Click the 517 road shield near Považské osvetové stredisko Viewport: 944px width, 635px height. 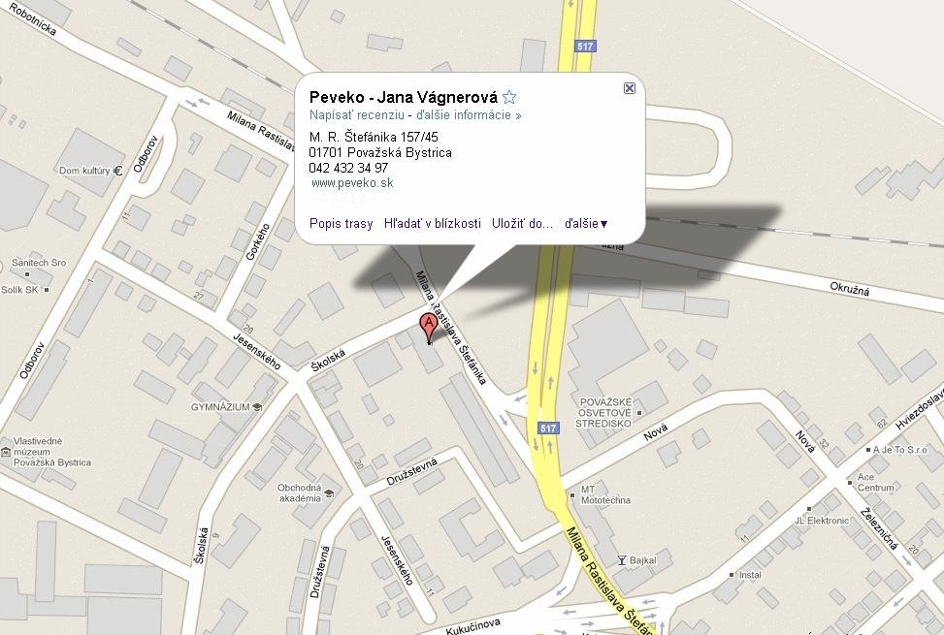coord(548,429)
